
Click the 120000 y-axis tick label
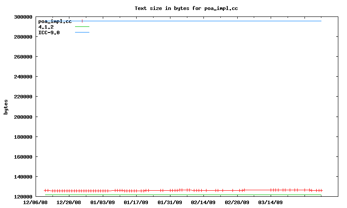[x=23, y=197]
